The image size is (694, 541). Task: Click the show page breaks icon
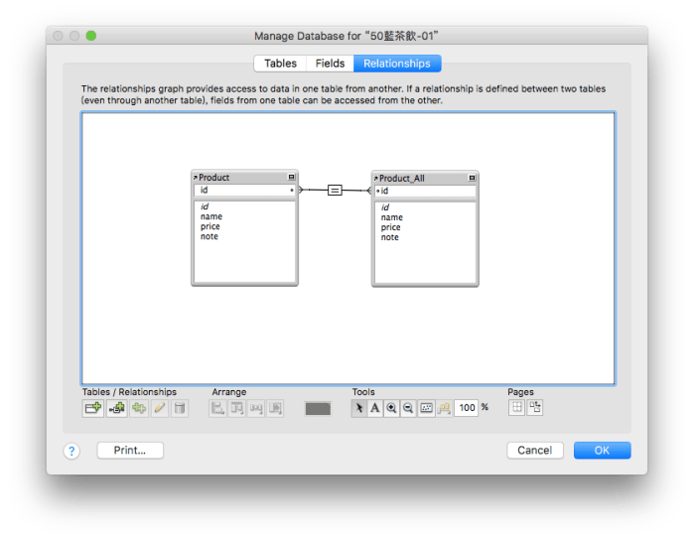(x=517, y=407)
